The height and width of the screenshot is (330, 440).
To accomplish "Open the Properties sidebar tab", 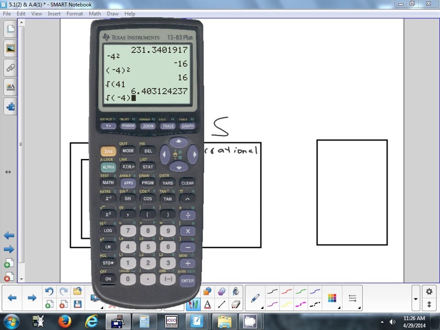I will [x=11, y=87].
